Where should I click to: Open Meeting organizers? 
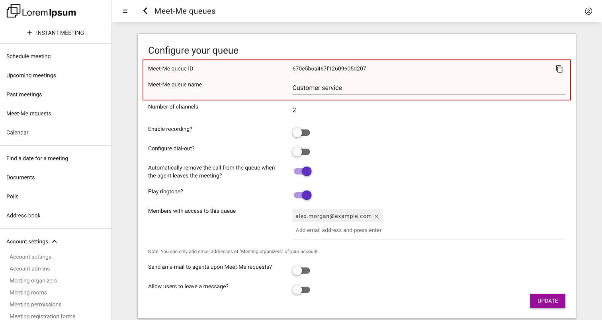[x=33, y=281]
